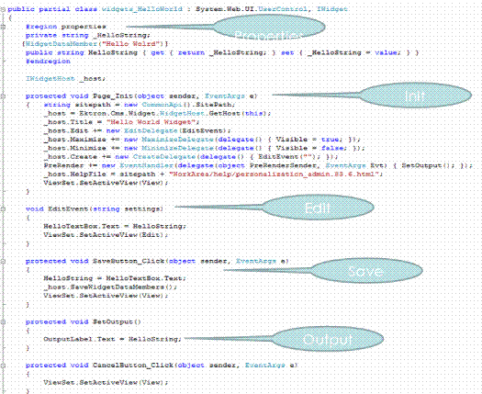Collapse the EditEvent method fold marker

pyautogui.click(x=3, y=209)
